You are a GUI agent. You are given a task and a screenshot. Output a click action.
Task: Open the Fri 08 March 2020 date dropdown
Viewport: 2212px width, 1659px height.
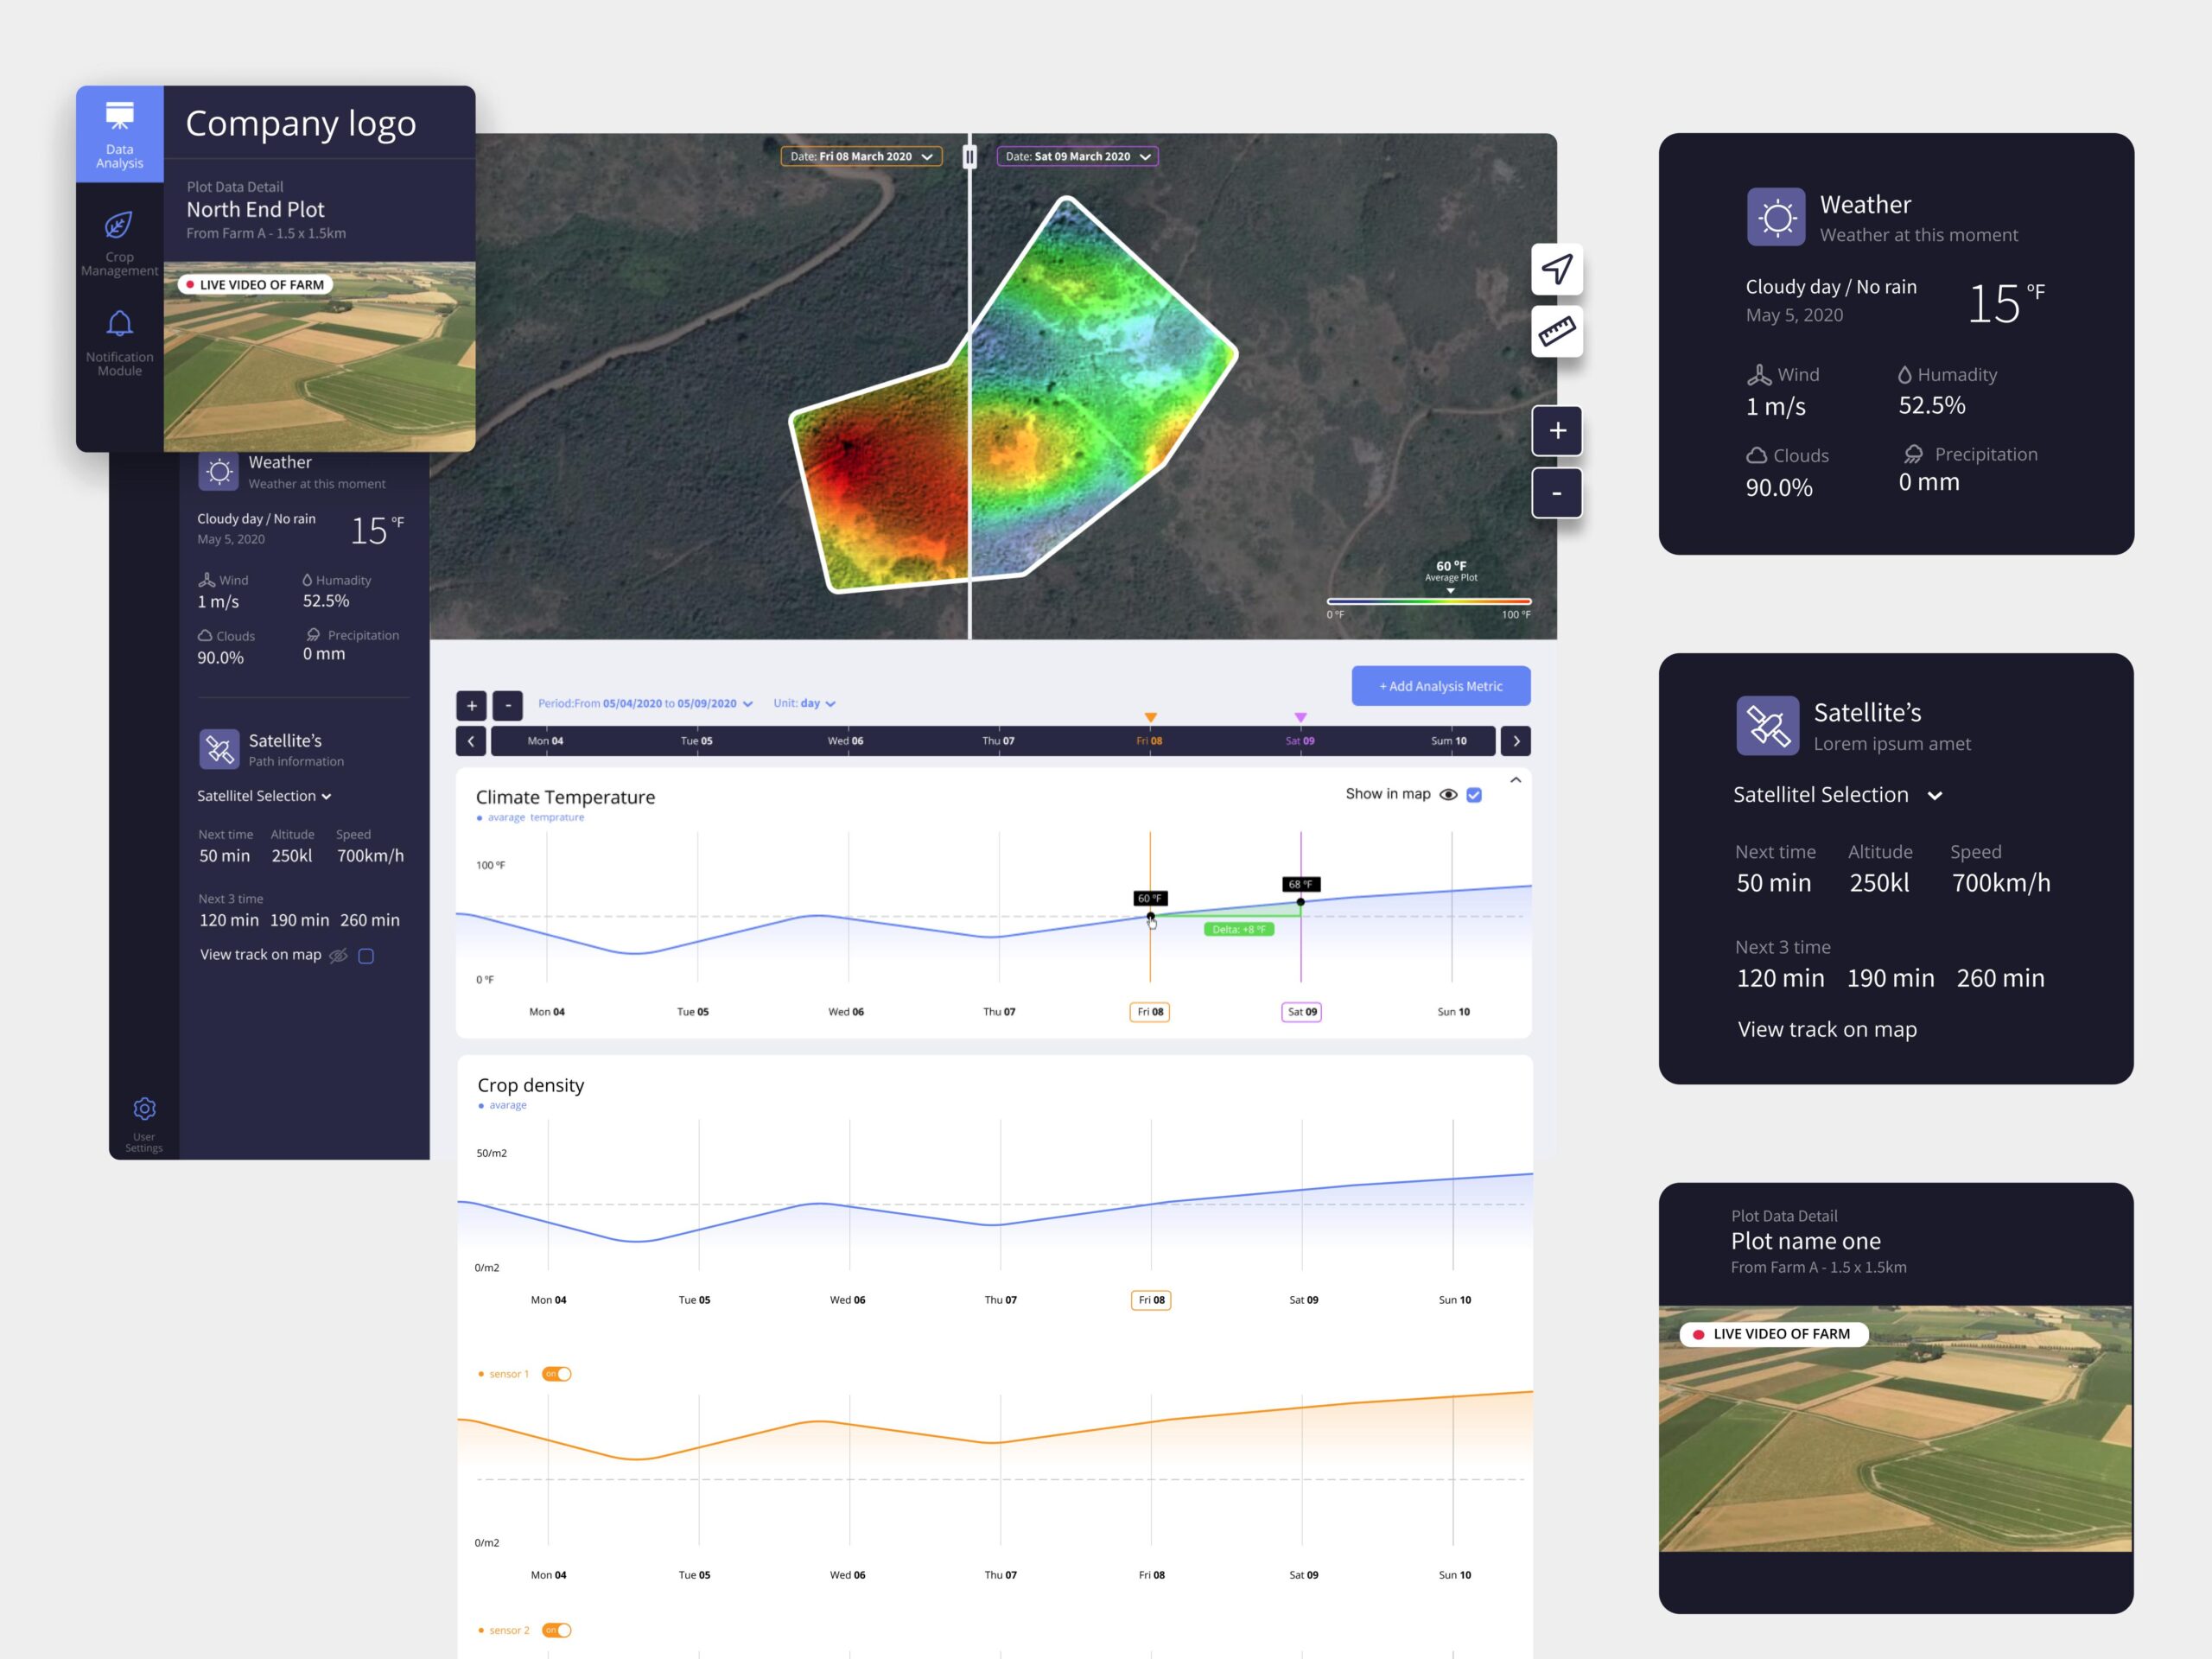point(861,157)
